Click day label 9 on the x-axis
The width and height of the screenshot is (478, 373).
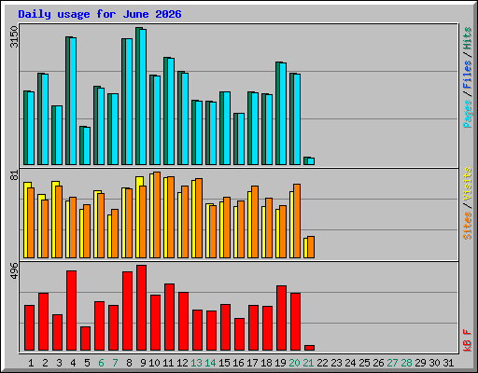tap(143, 363)
